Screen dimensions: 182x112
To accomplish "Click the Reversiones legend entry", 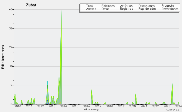I will pos(168,9).
